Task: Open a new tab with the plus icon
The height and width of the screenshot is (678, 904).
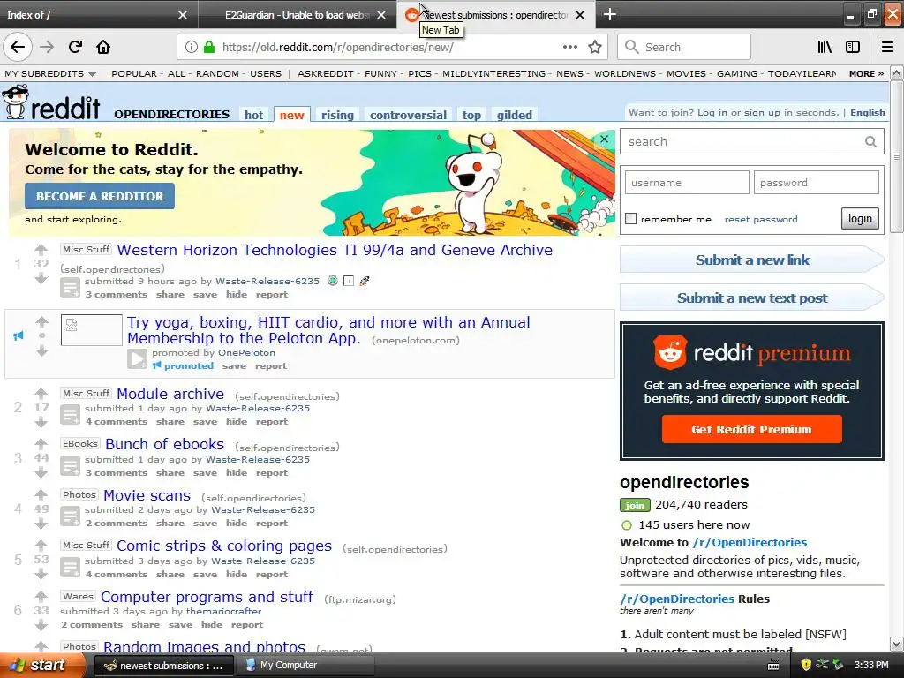Action: [x=610, y=14]
